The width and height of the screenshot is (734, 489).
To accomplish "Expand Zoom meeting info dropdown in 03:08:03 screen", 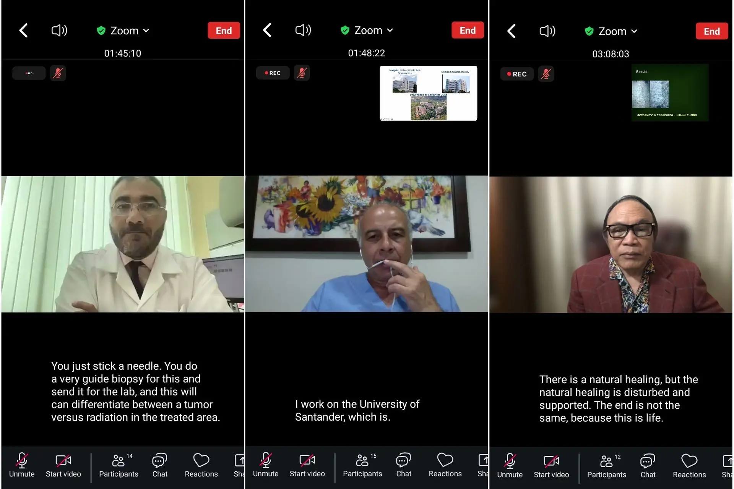I will 618,31.
